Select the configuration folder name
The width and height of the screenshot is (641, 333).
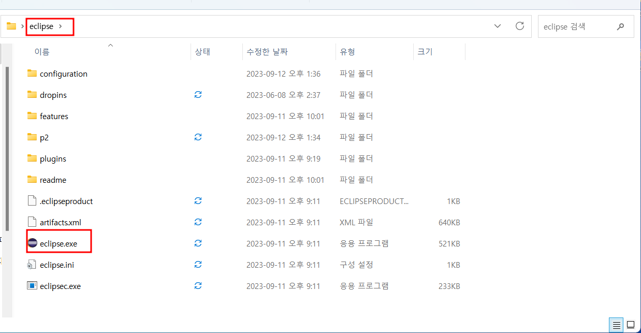click(64, 74)
